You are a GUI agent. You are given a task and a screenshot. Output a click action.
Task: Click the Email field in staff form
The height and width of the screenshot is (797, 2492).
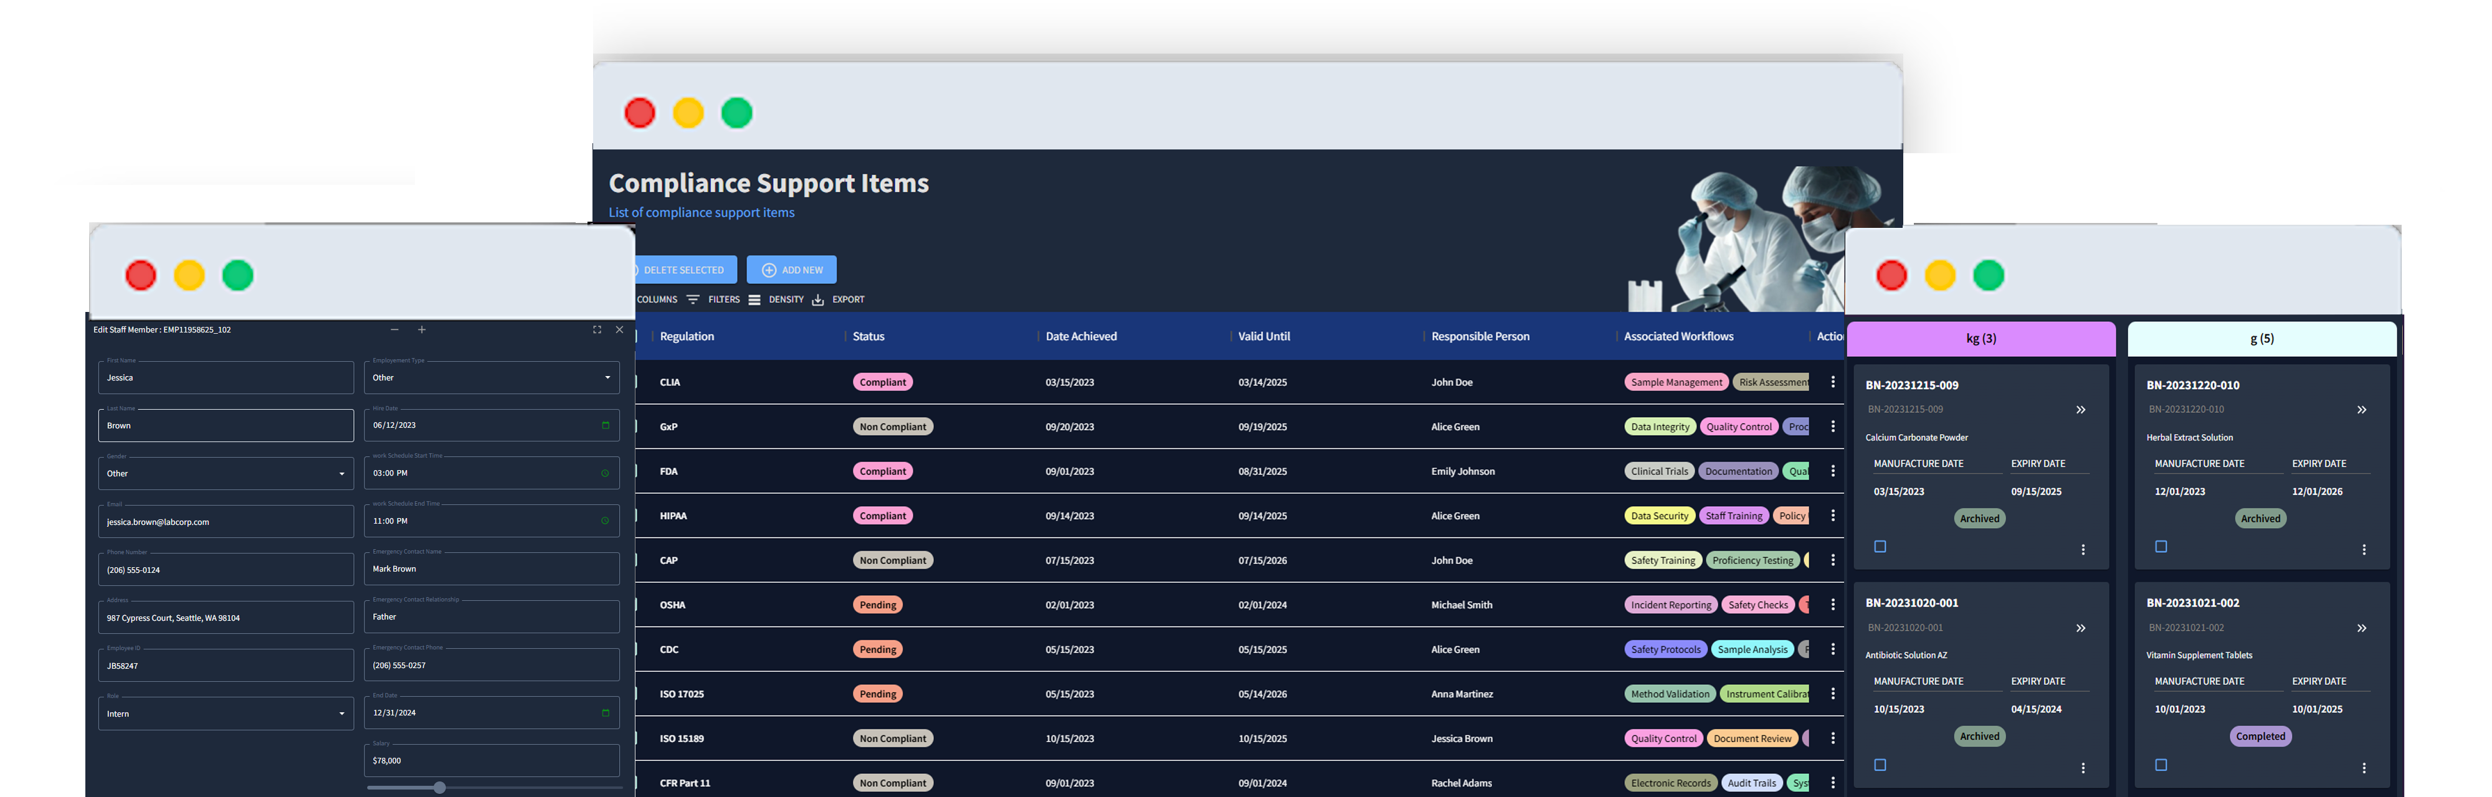226,521
